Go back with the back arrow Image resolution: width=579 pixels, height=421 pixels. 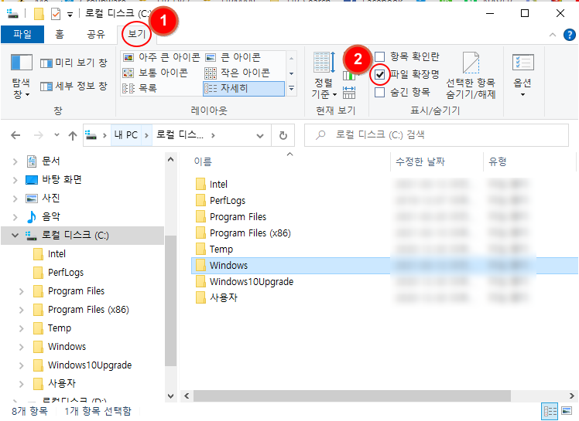[15, 135]
